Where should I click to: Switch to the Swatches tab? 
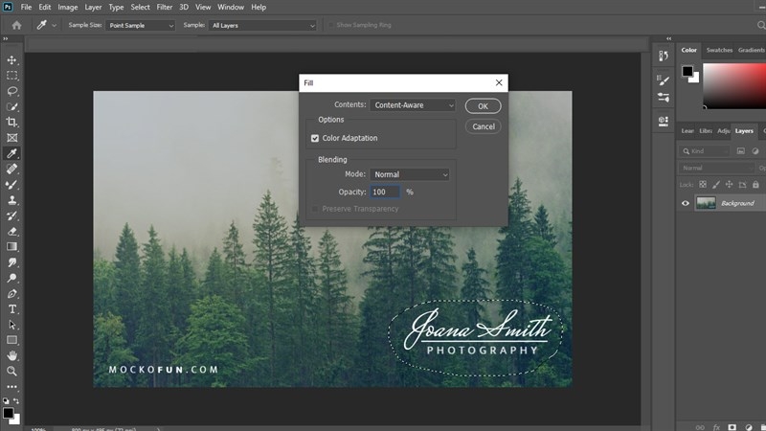coord(718,50)
